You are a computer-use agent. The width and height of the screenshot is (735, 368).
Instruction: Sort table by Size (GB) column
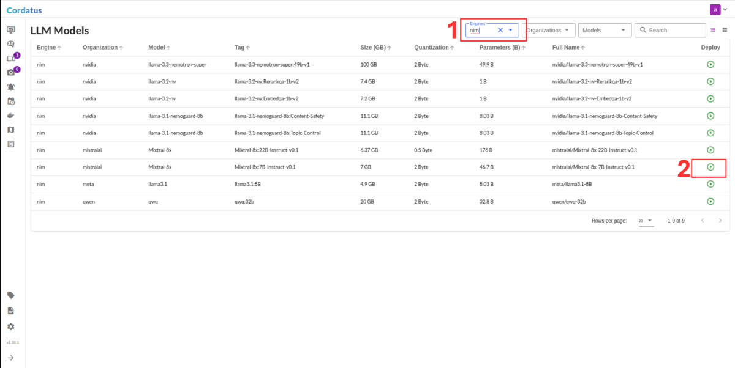375,47
